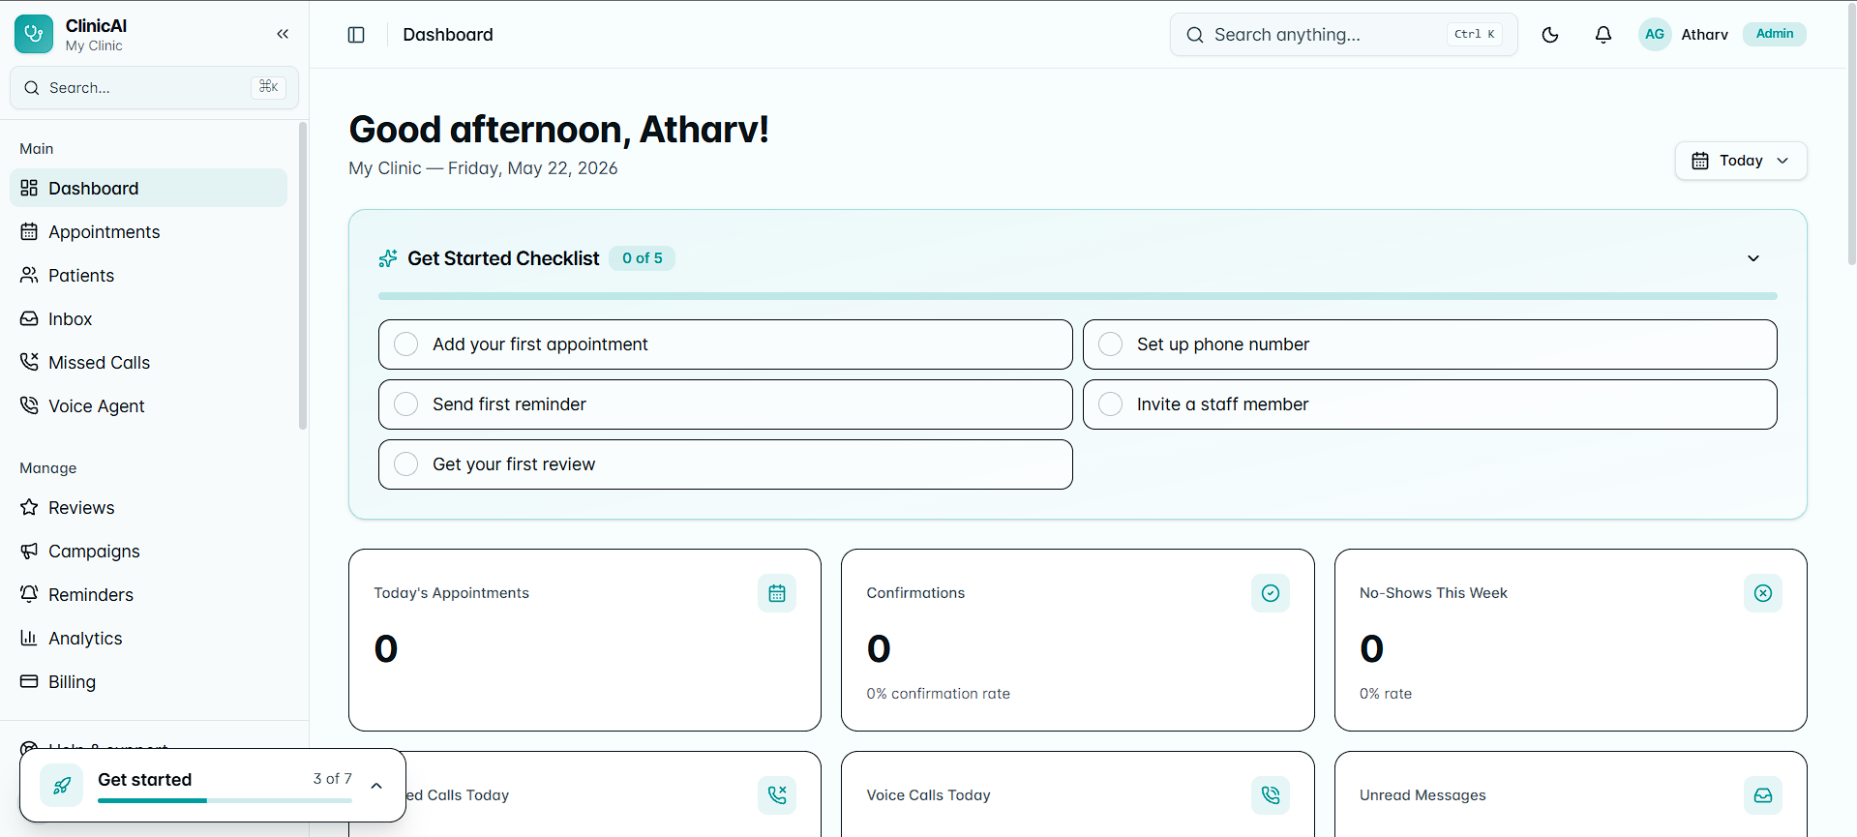Switch to dark mode with moon icon

tap(1550, 35)
